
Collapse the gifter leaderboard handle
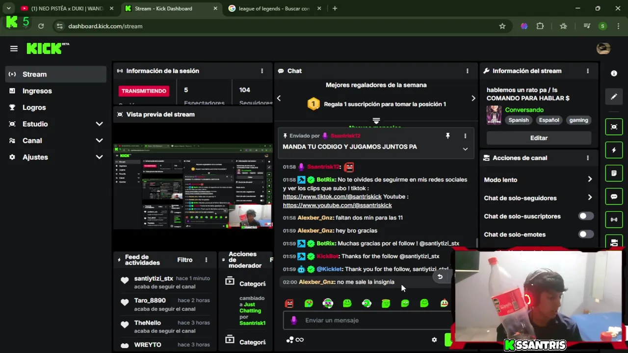tap(376, 120)
